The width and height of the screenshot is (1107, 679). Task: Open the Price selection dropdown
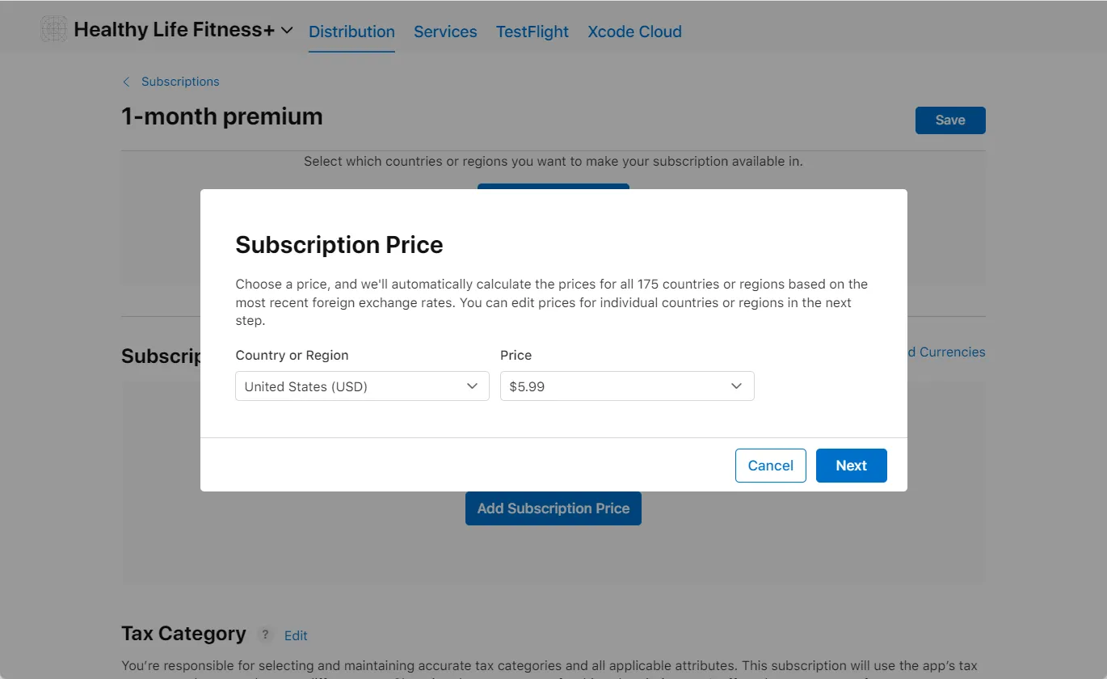point(626,386)
